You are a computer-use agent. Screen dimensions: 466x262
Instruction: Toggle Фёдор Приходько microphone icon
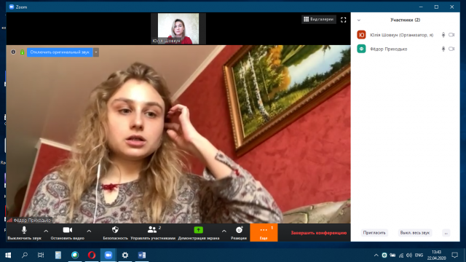click(x=443, y=49)
